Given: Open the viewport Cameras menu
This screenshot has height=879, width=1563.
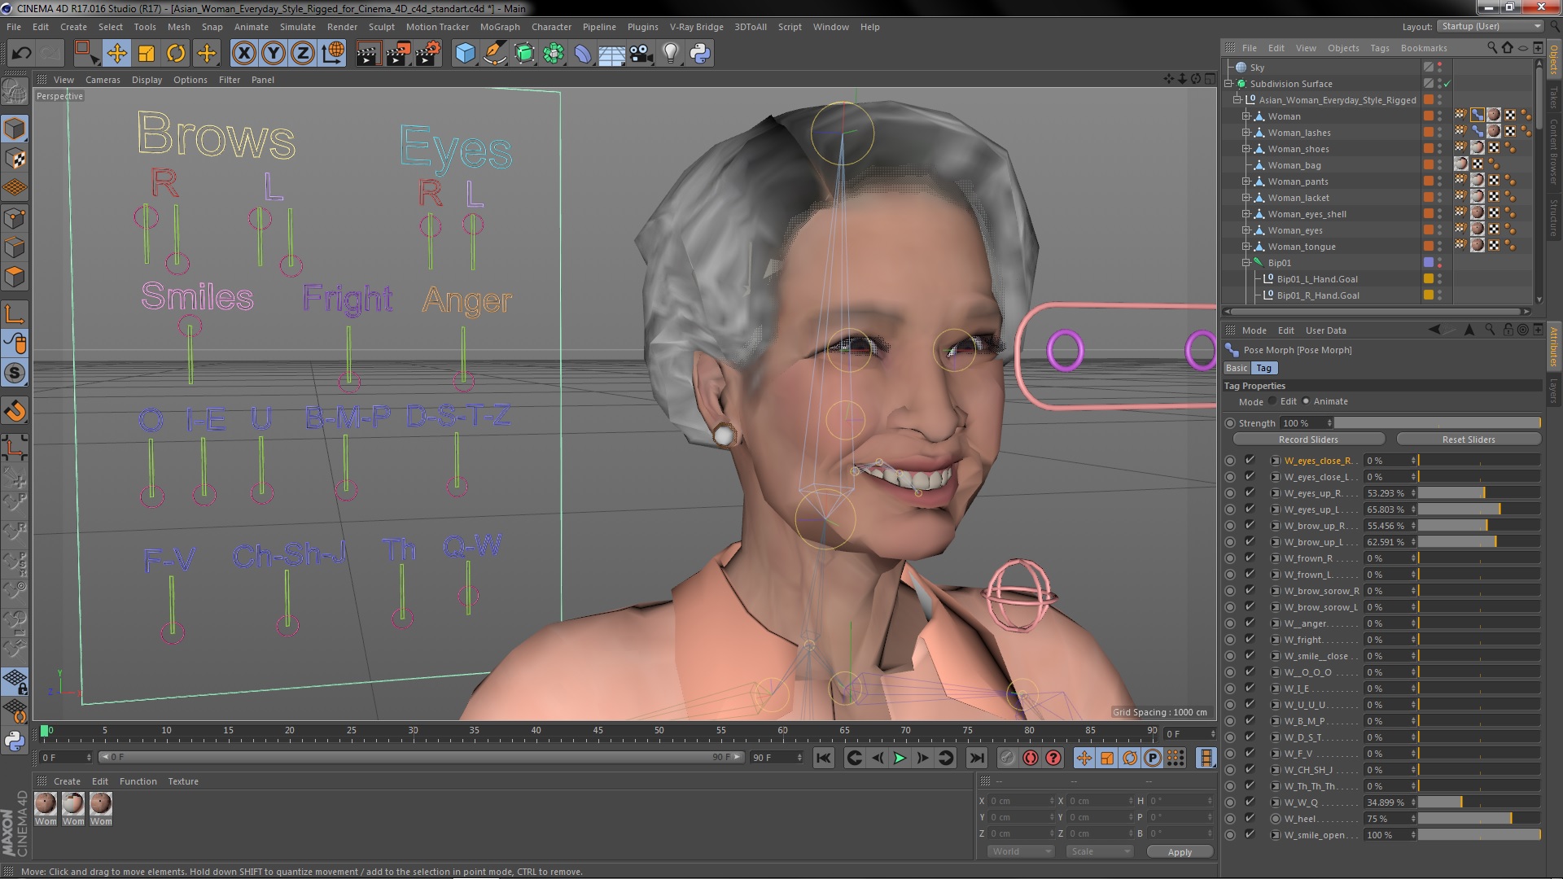Looking at the screenshot, I should (103, 80).
